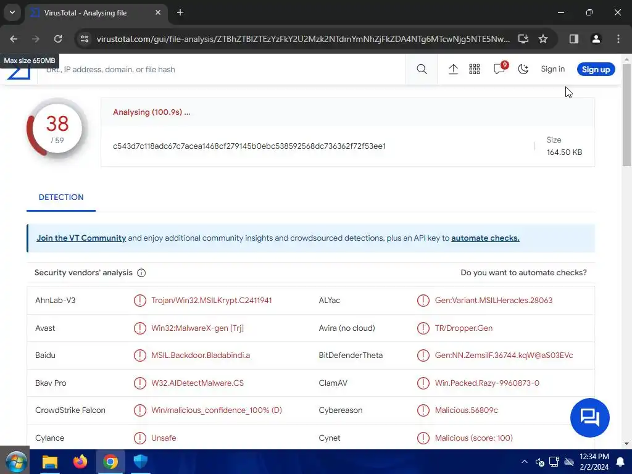The image size is (632, 474).
Task: Click the CrowdStrike Falcon warning icon
Action: pos(140,410)
